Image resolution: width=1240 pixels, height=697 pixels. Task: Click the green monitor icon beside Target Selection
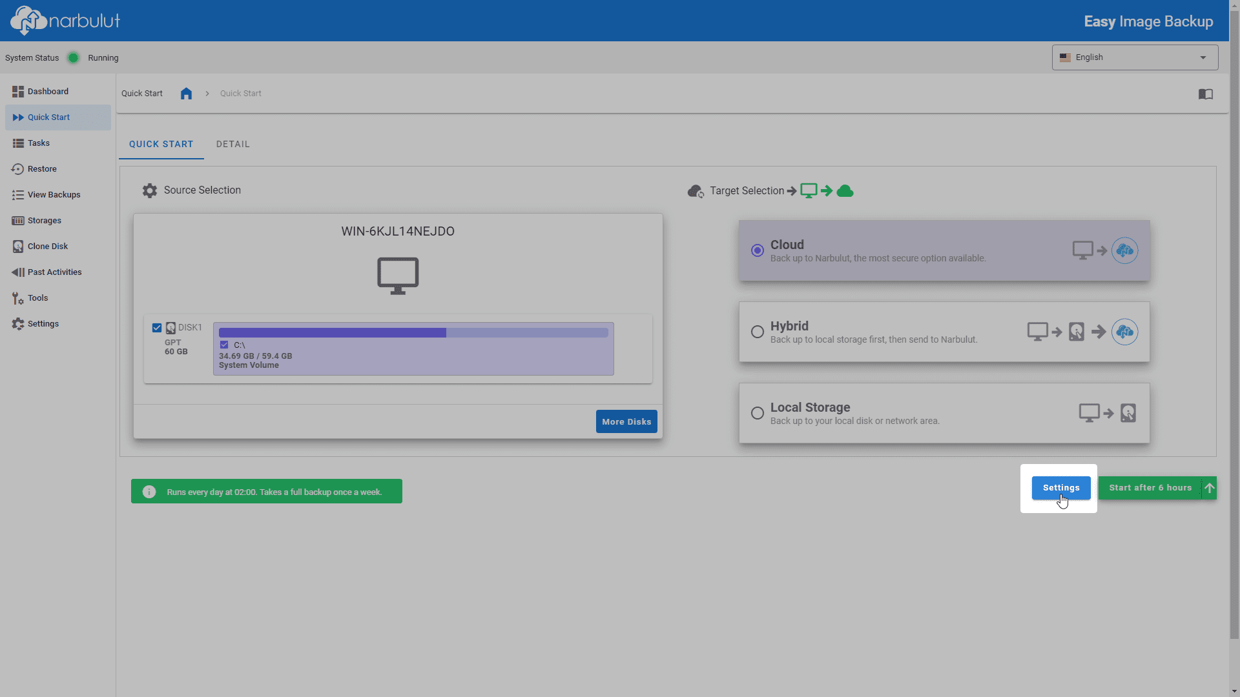click(809, 191)
